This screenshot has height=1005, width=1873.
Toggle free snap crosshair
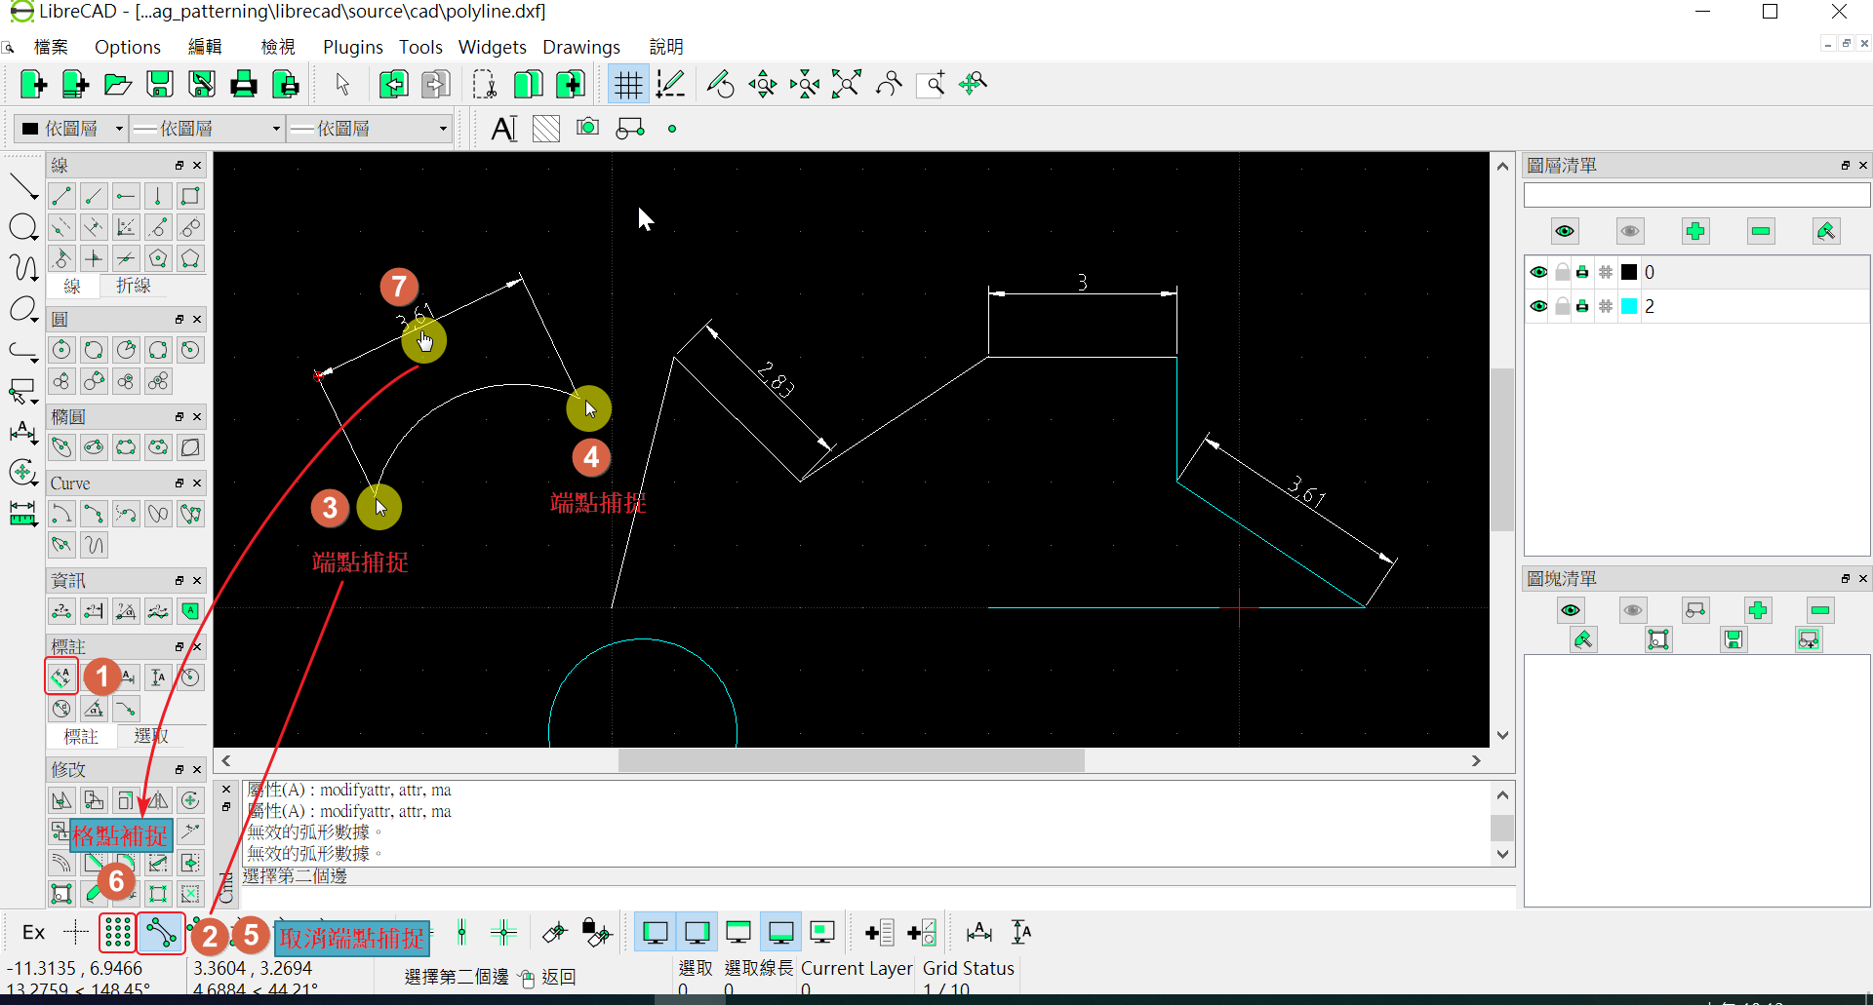tap(76, 933)
